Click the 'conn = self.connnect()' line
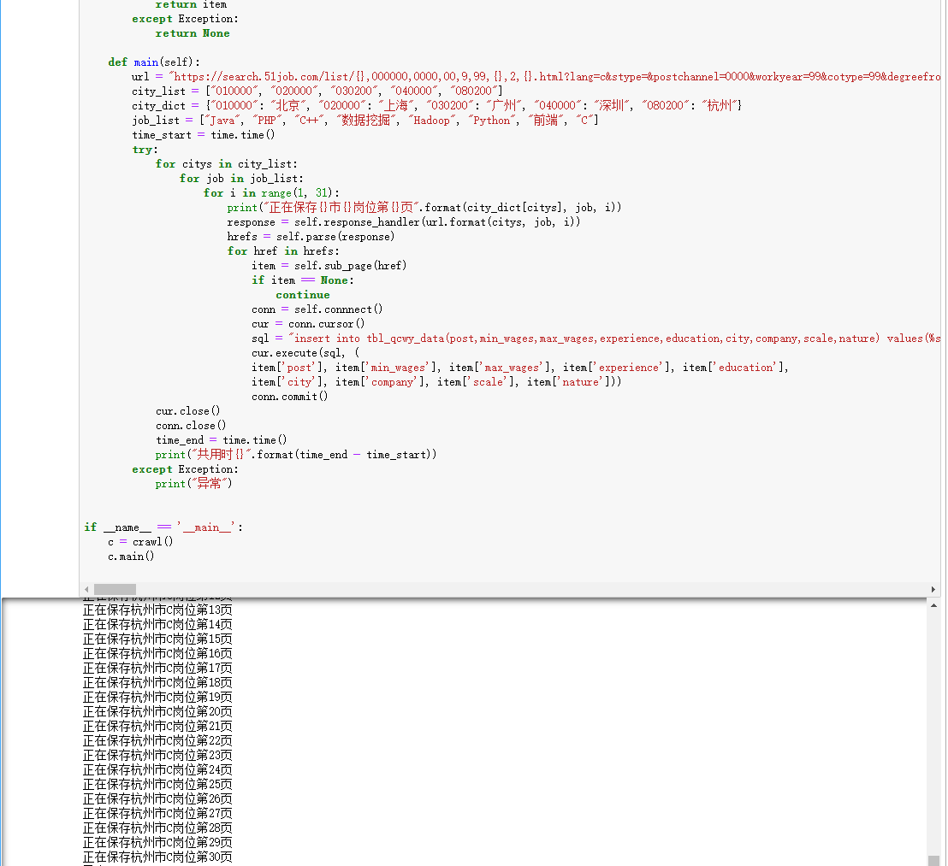This screenshot has height=866, width=948. [317, 309]
